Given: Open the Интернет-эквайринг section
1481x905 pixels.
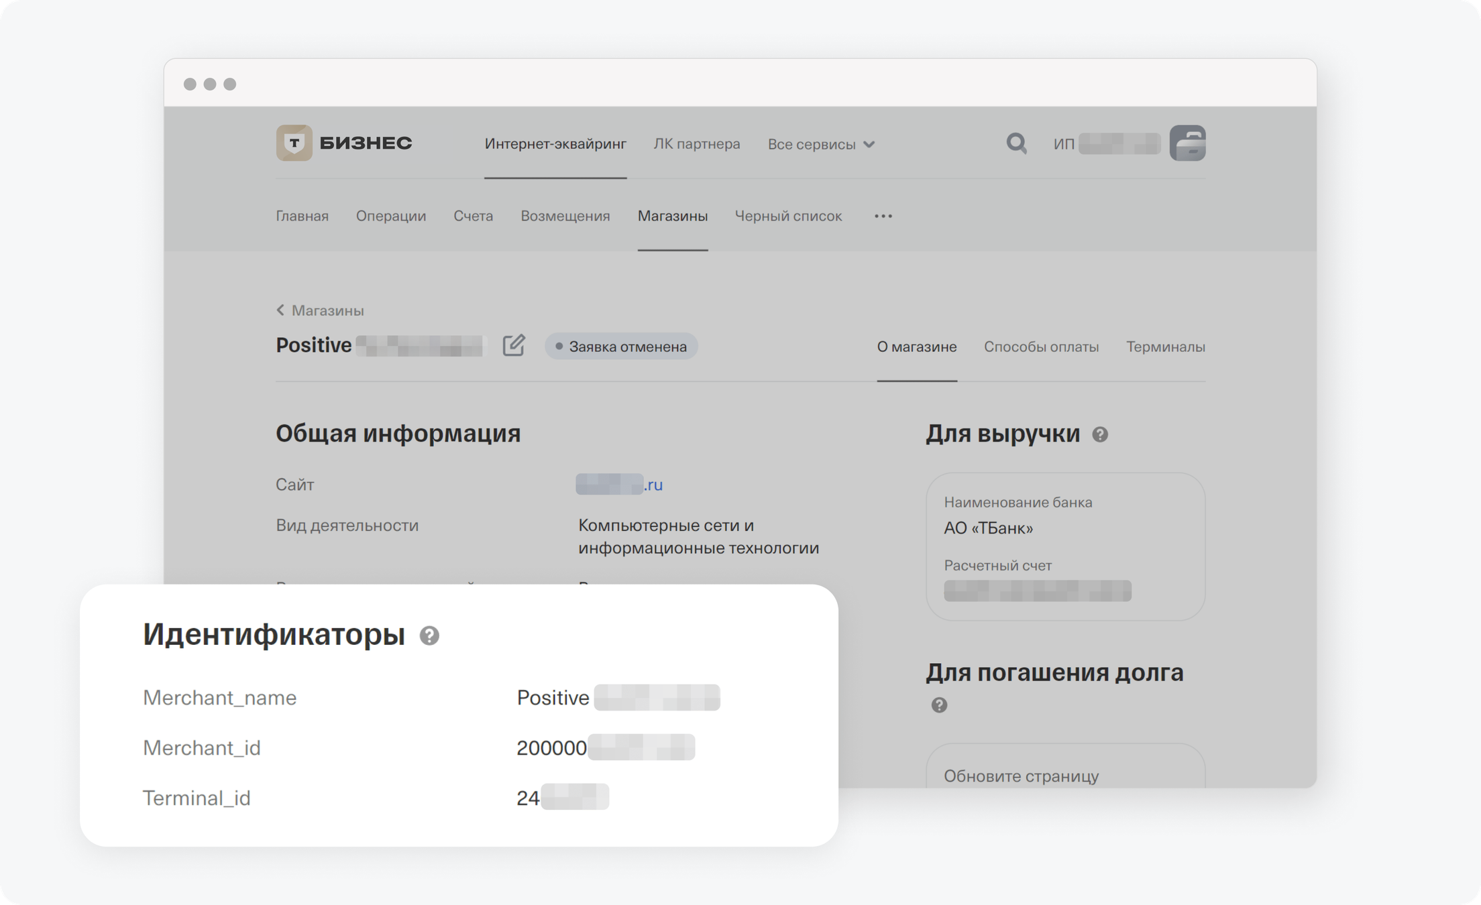Looking at the screenshot, I should tap(555, 143).
